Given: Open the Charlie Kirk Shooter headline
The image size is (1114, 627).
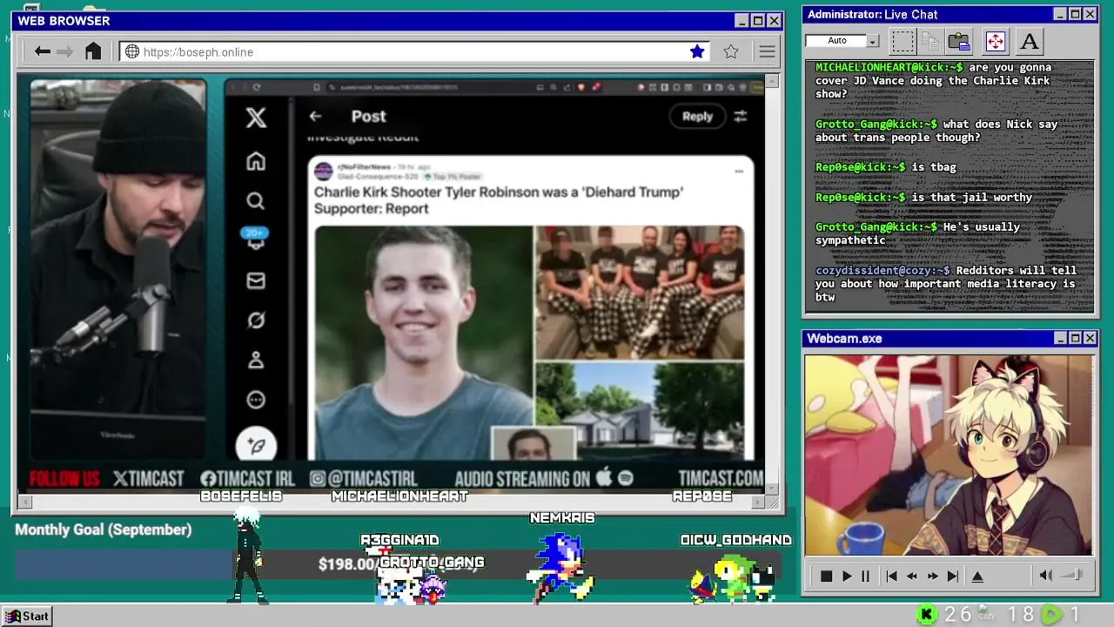Looking at the screenshot, I should 499,200.
